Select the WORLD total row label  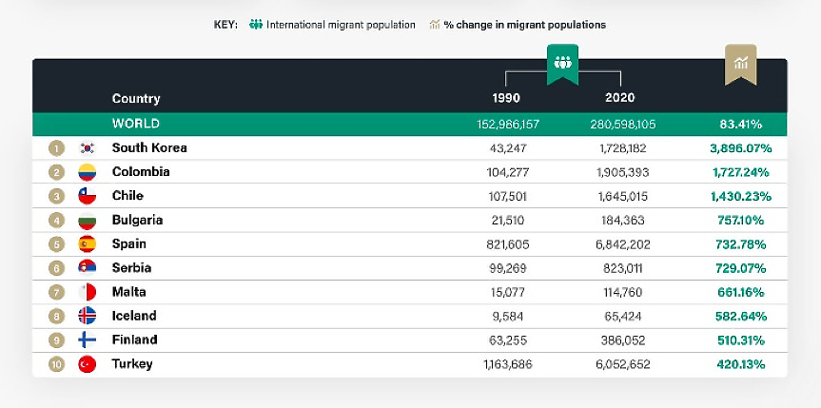click(136, 124)
